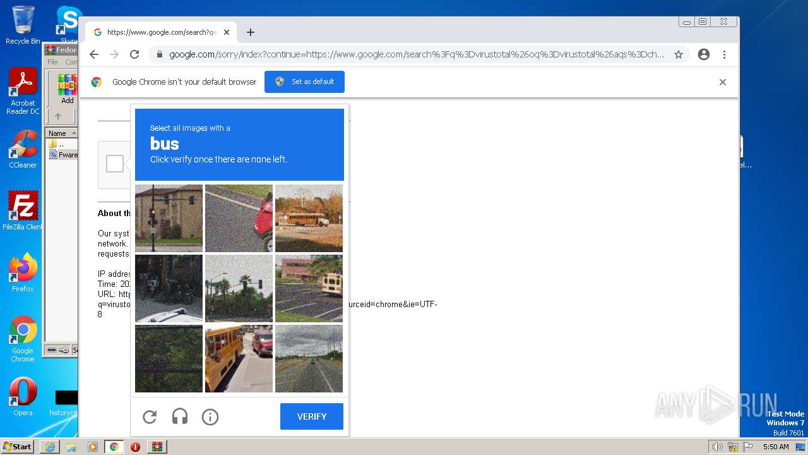The width and height of the screenshot is (808, 455).
Task: Open Chrome's three-dot menu
Action: (724, 54)
